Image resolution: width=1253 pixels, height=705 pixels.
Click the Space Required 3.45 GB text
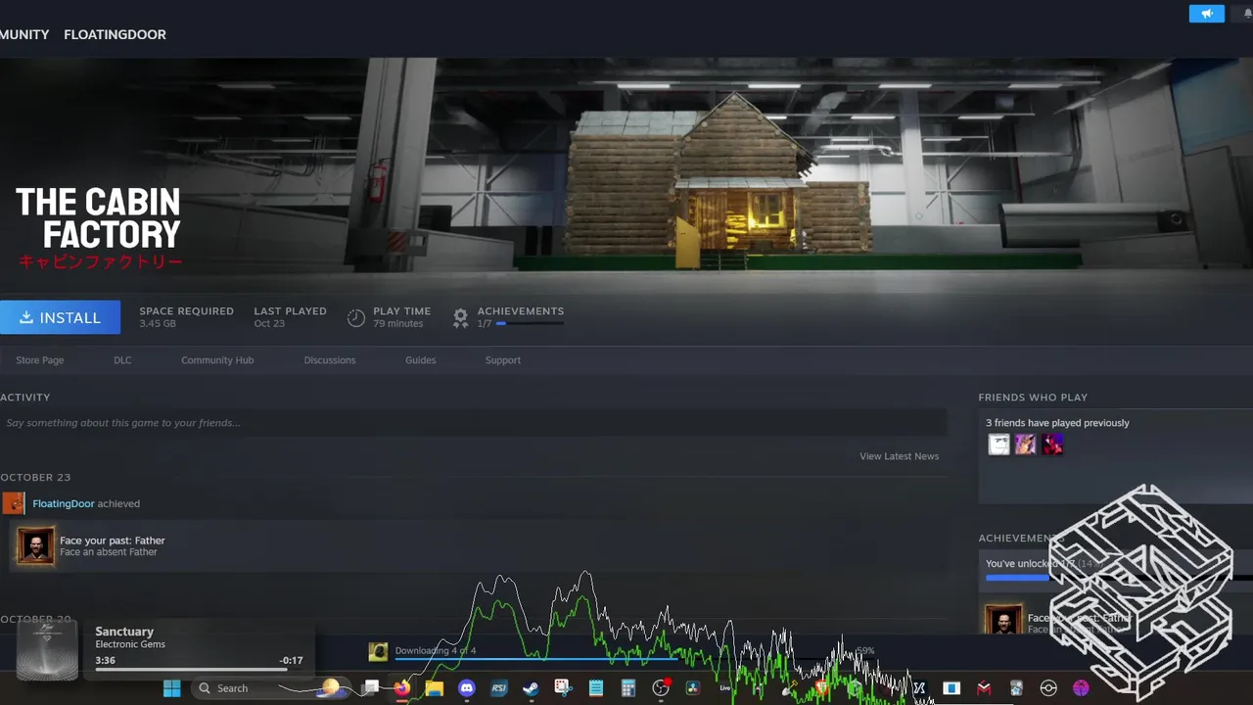186,317
